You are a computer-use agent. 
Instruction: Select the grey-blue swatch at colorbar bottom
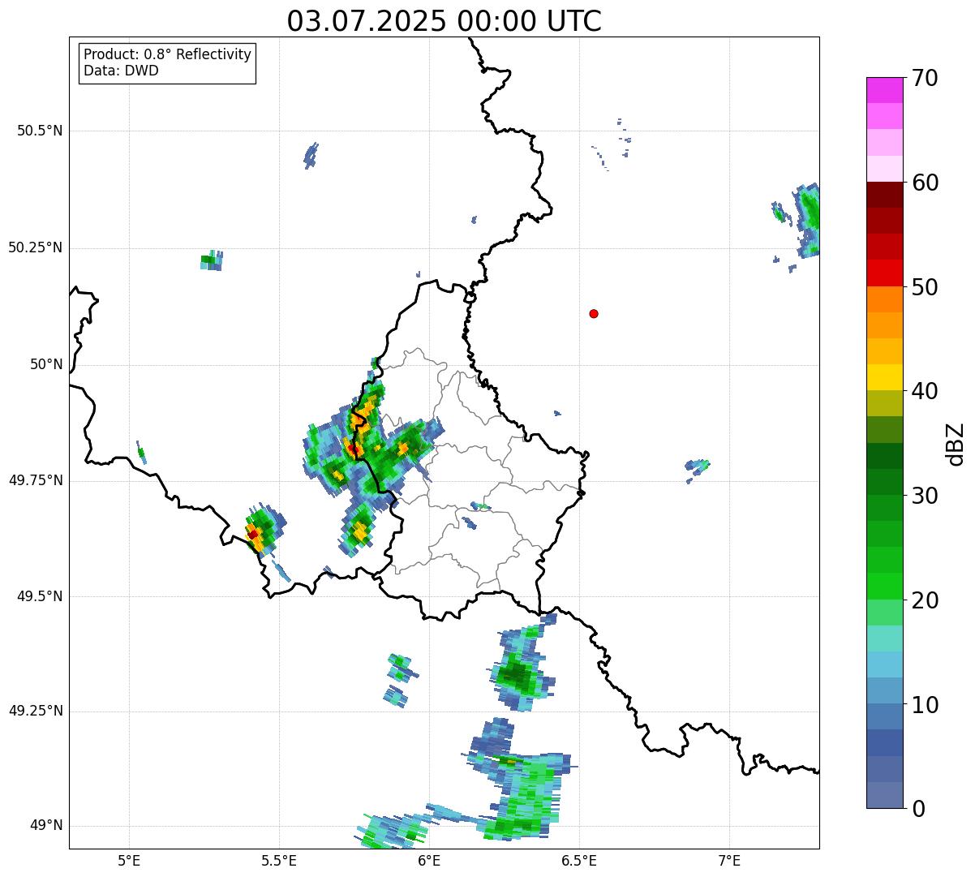[x=884, y=794]
